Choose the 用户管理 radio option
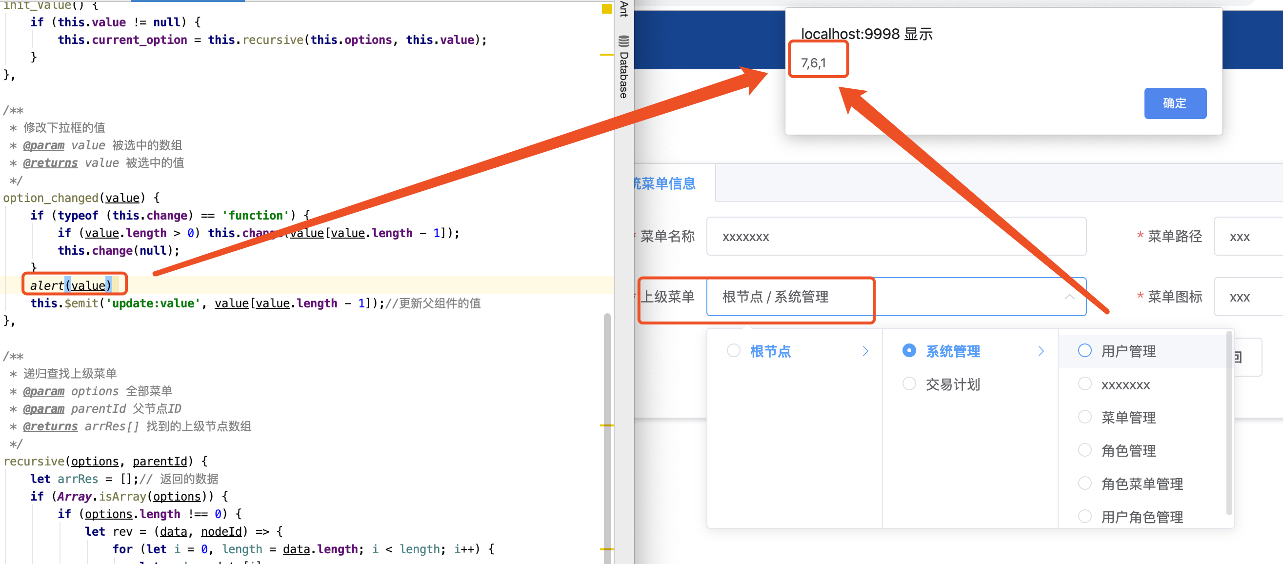This screenshot has width=1283, height=564. click(1084, 351)
